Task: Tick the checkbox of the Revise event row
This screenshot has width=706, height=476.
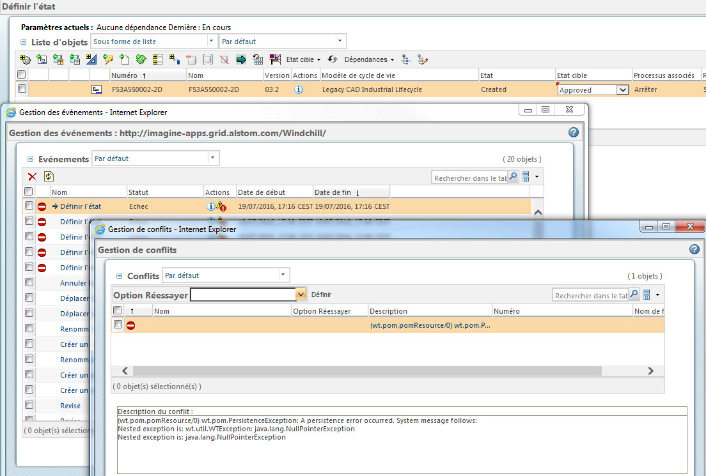Action: click(29, 405)
